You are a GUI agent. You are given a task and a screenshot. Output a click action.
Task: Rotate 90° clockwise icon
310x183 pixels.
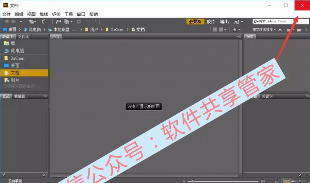pos(95,21)
